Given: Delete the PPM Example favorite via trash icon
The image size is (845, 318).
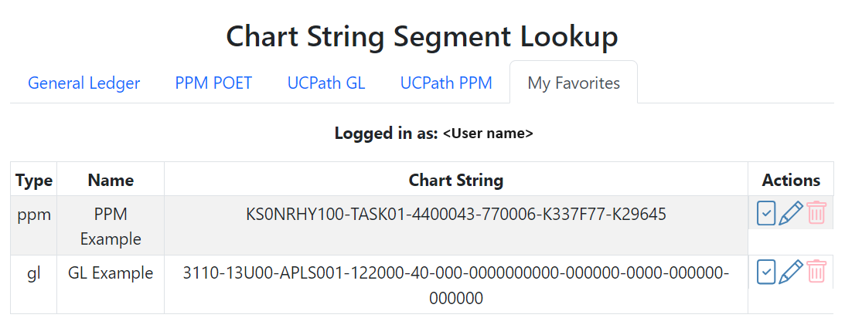Looking at the screenshot, I should (x=816, y=213).
